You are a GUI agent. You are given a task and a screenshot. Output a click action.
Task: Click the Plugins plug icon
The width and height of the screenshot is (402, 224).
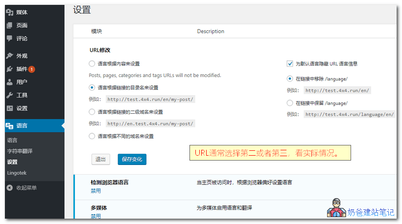(9, 69)
